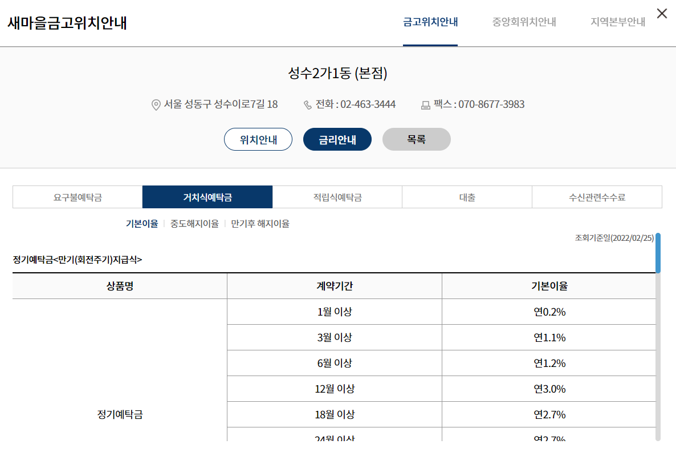The image size is (676, 452).
Task: Select the 거치식예탁금 tab
Action: pos(207,197)
